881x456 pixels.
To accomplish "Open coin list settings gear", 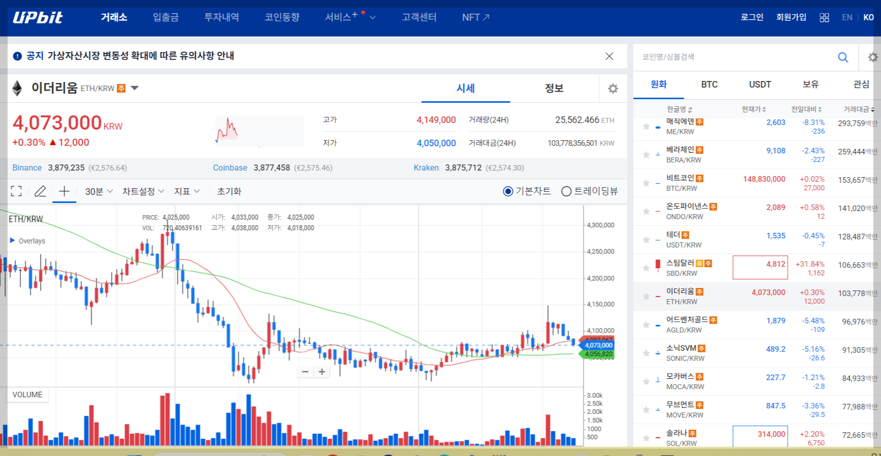I will (873, 57).
